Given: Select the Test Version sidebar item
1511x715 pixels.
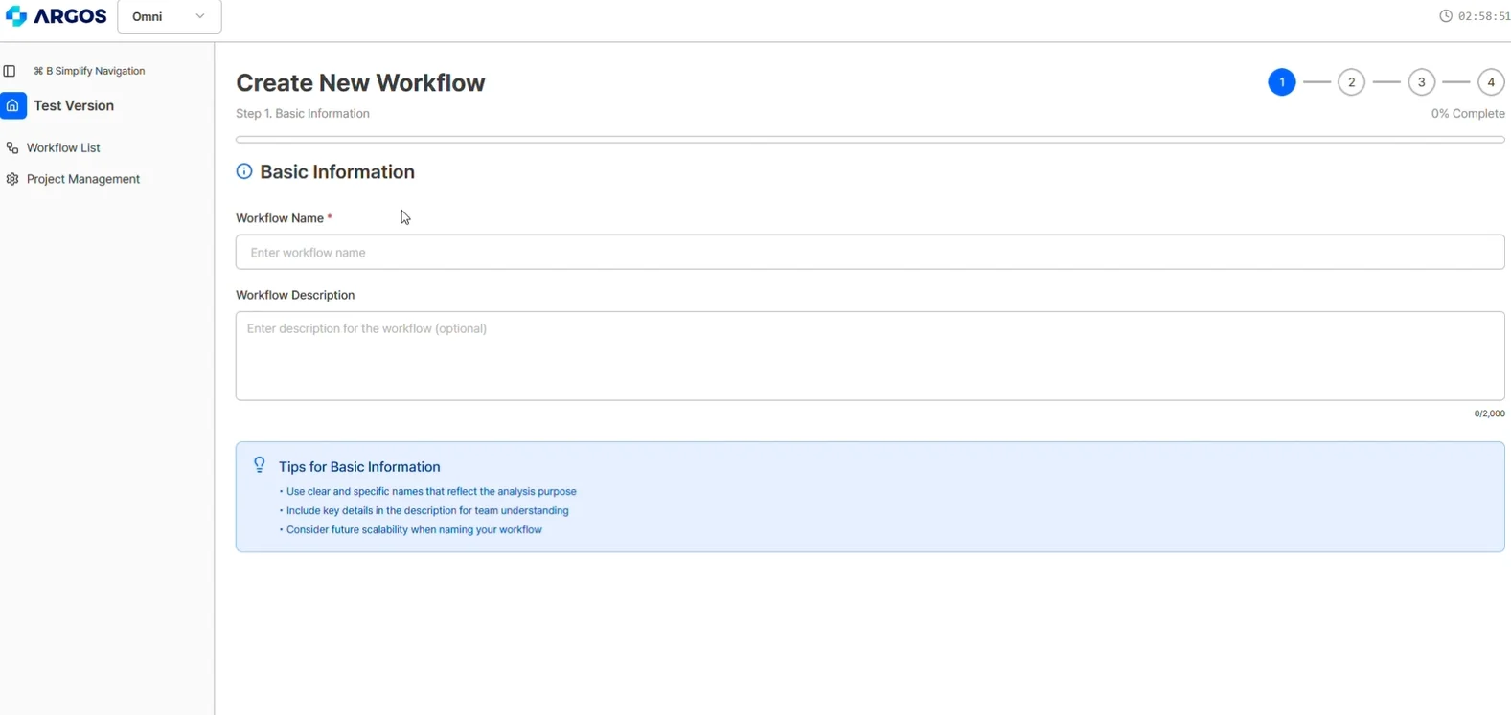Looking at the screenshot, I should tap(74, 105).
